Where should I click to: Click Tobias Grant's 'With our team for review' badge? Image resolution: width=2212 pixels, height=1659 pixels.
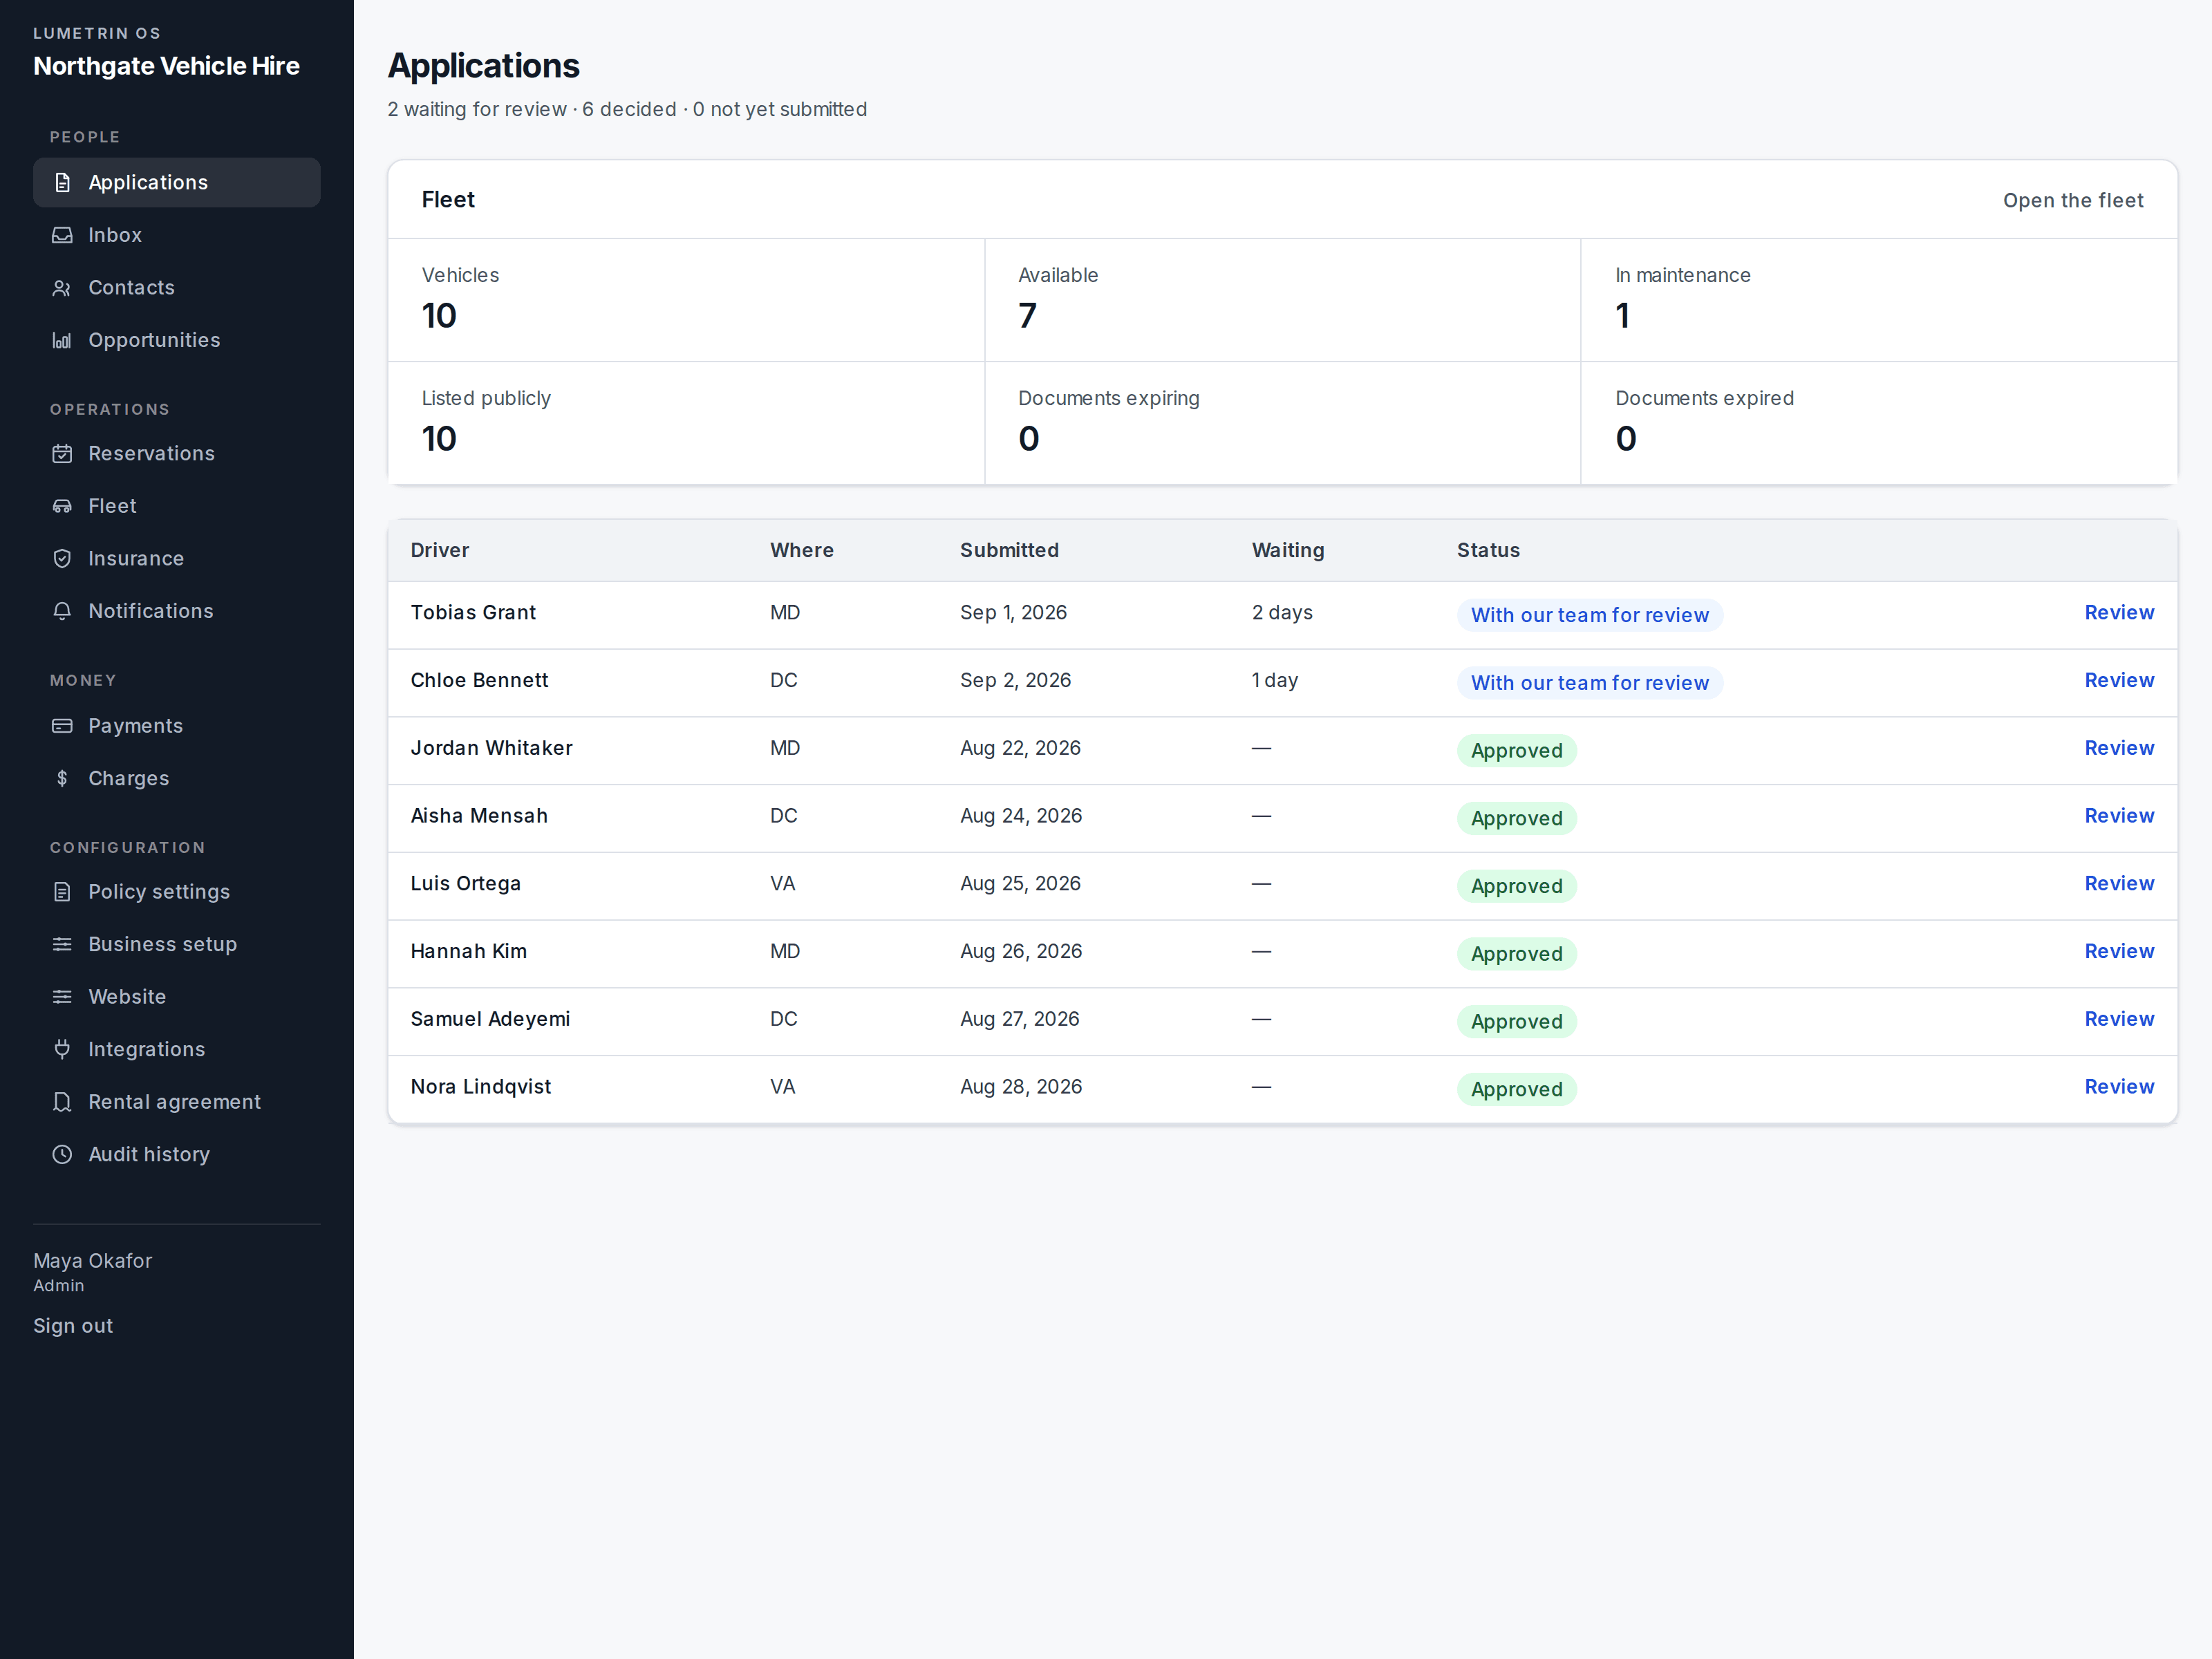click(x=1590, y=615)
